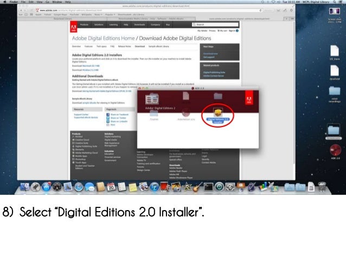Switch to Sample eBook Library tab
This screenshot has width=346, height=260.
pos(159,46)
